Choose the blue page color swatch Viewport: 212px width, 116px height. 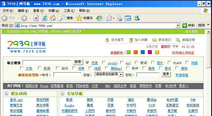coord(143,52)
